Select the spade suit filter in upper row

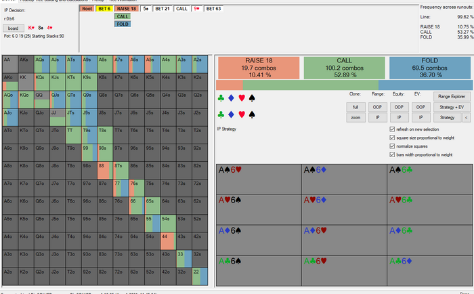tap(252, 98)
